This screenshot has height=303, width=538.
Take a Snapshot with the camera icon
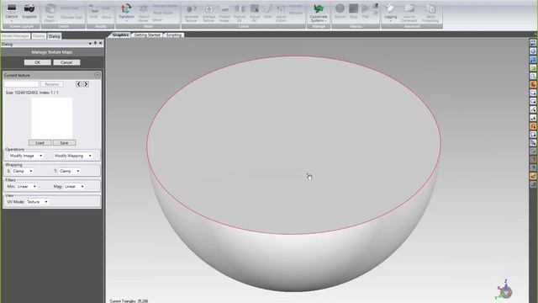tap(29, 11)
